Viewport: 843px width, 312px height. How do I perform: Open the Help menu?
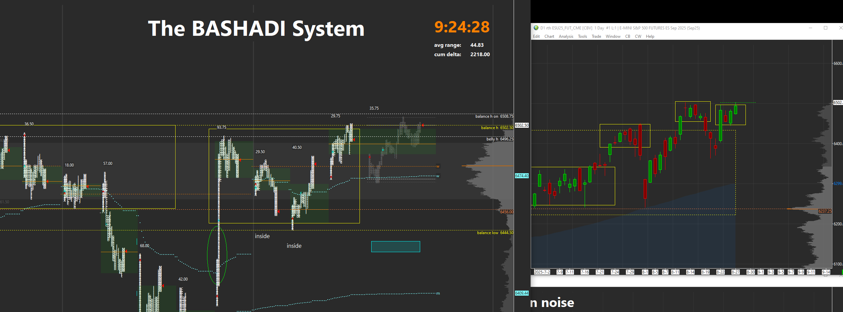pos(650,36)
